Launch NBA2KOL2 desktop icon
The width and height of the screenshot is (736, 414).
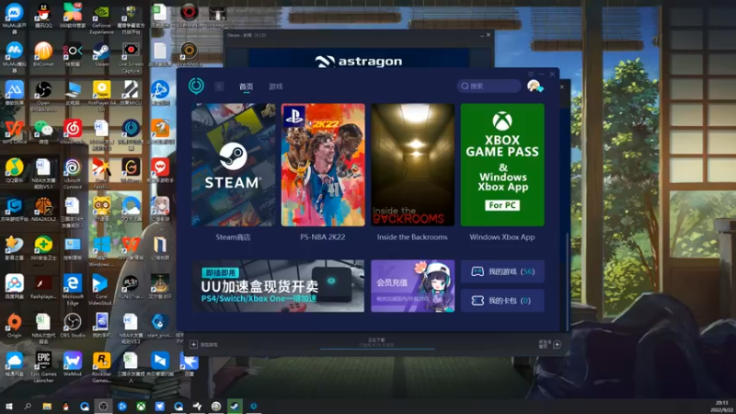tap(43, 210)
